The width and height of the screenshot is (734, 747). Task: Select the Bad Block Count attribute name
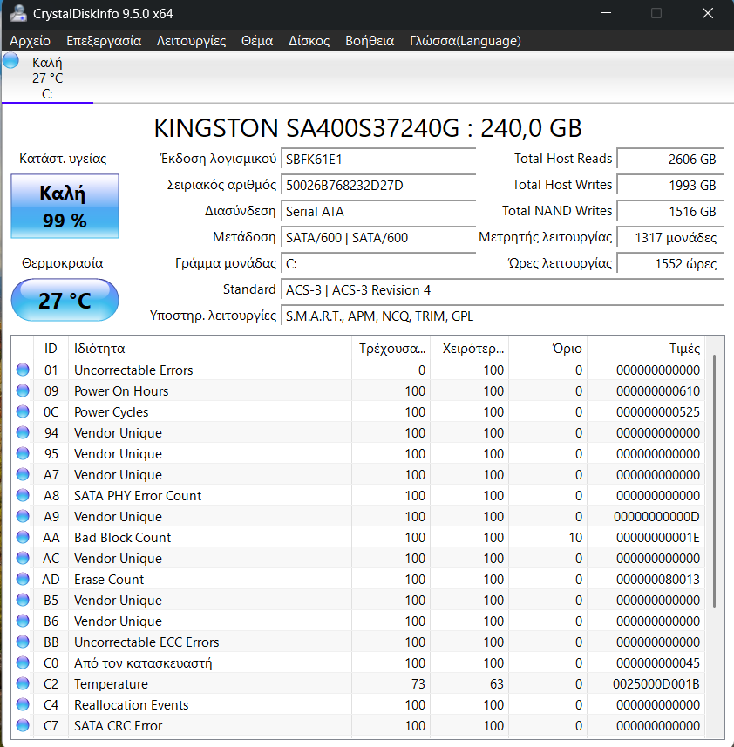click(x=122, y=538)
